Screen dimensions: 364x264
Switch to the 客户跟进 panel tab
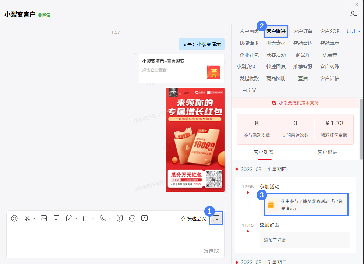[276, 31]
